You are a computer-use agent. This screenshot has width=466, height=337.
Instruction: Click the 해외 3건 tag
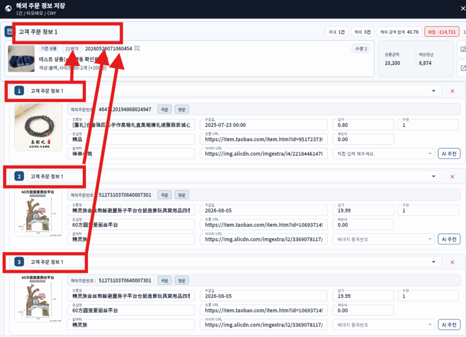362,32
